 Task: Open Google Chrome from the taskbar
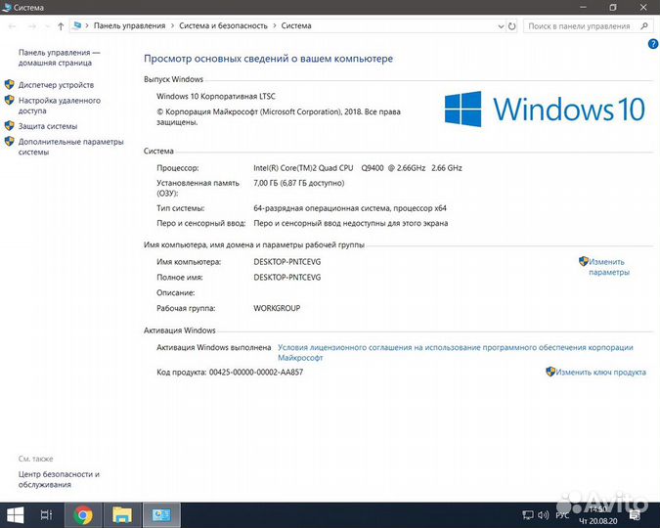pyautogui.click(x=83, y=515)
